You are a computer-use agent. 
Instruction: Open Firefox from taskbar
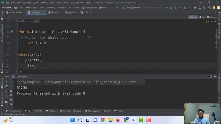coord(118,120)
